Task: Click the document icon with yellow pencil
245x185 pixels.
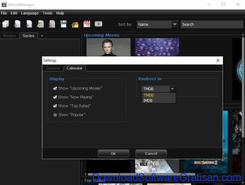Action: pos(40,24)
